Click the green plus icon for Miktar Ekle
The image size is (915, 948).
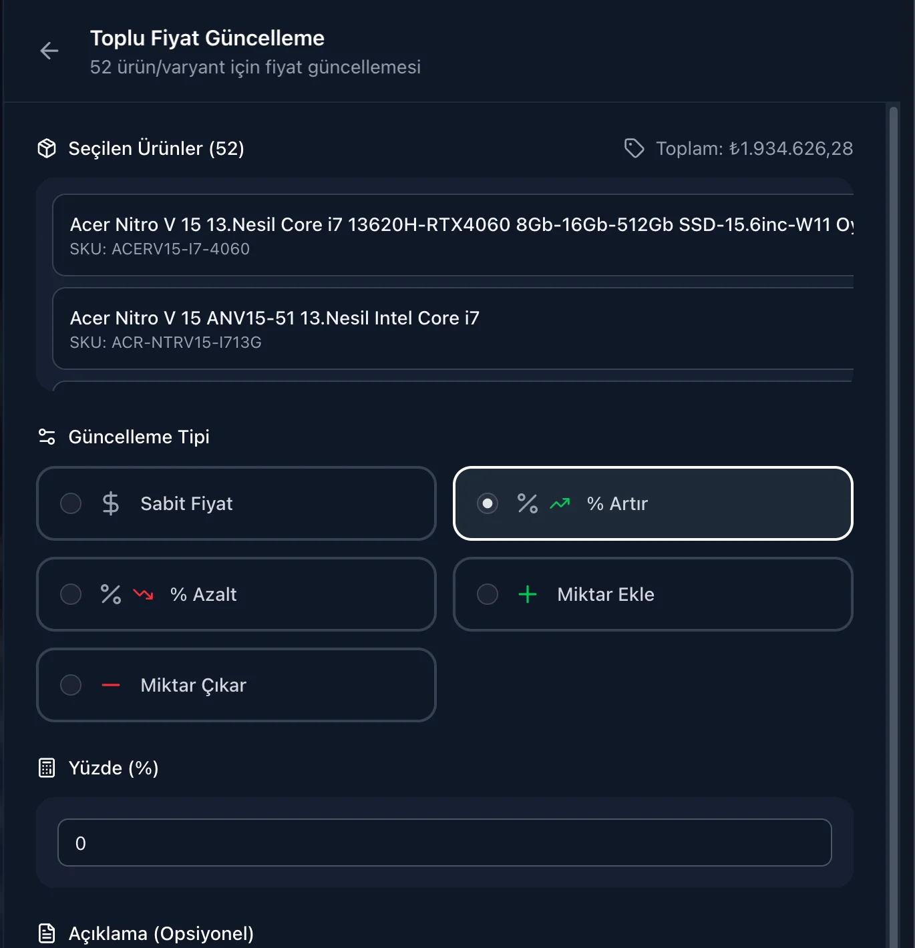pyautogui.click(x=528, y=594)
